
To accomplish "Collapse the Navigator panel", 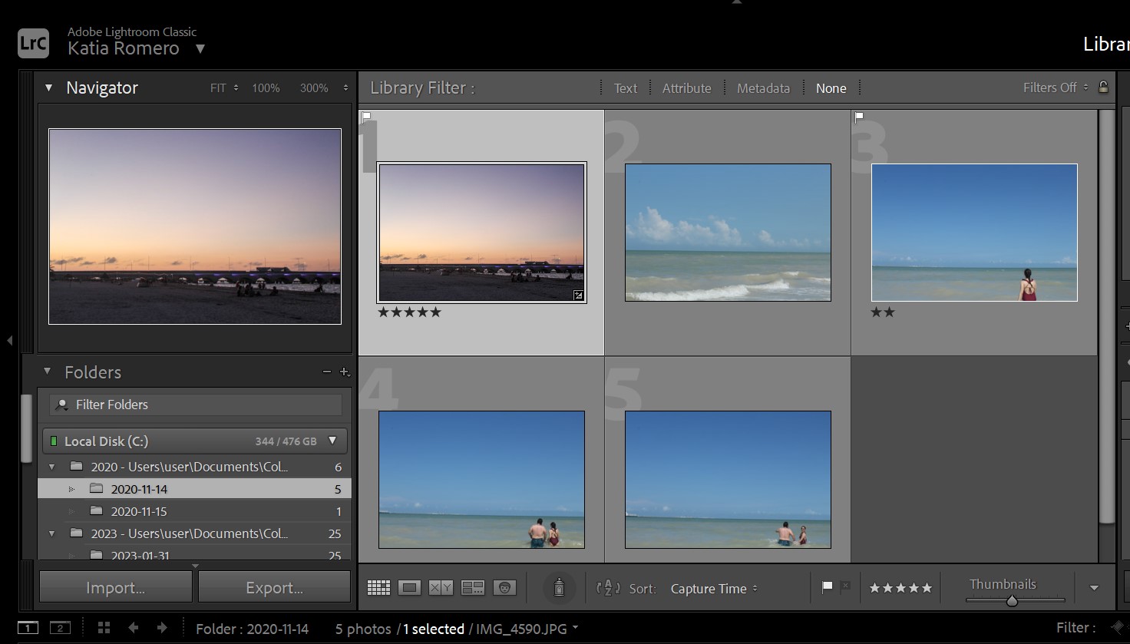I will pyautogui.click(x=48, y=88).
